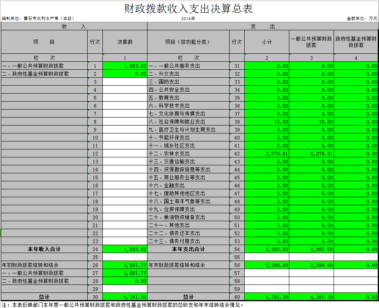This screenshot has height=308, width=379.
Task: Click 15.59 in the 小计 column
Action: (x=267, y=122)
